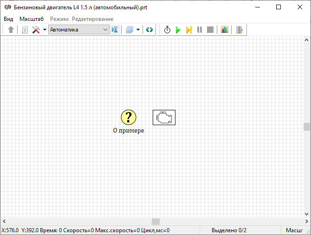Click the document page toolbar icon
311x235 pixels.
[x=25, y=30]
